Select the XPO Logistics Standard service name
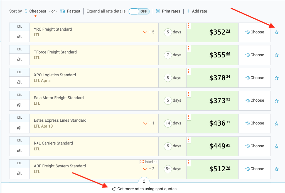 pos(55,75)
